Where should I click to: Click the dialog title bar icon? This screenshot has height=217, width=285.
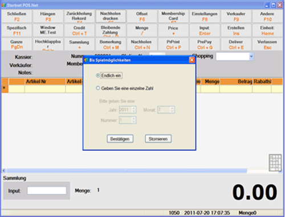[86, 60]
